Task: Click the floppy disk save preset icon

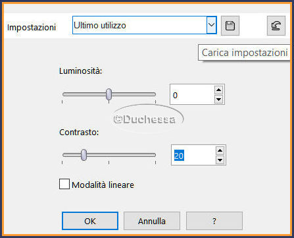Action: point(230,26)
